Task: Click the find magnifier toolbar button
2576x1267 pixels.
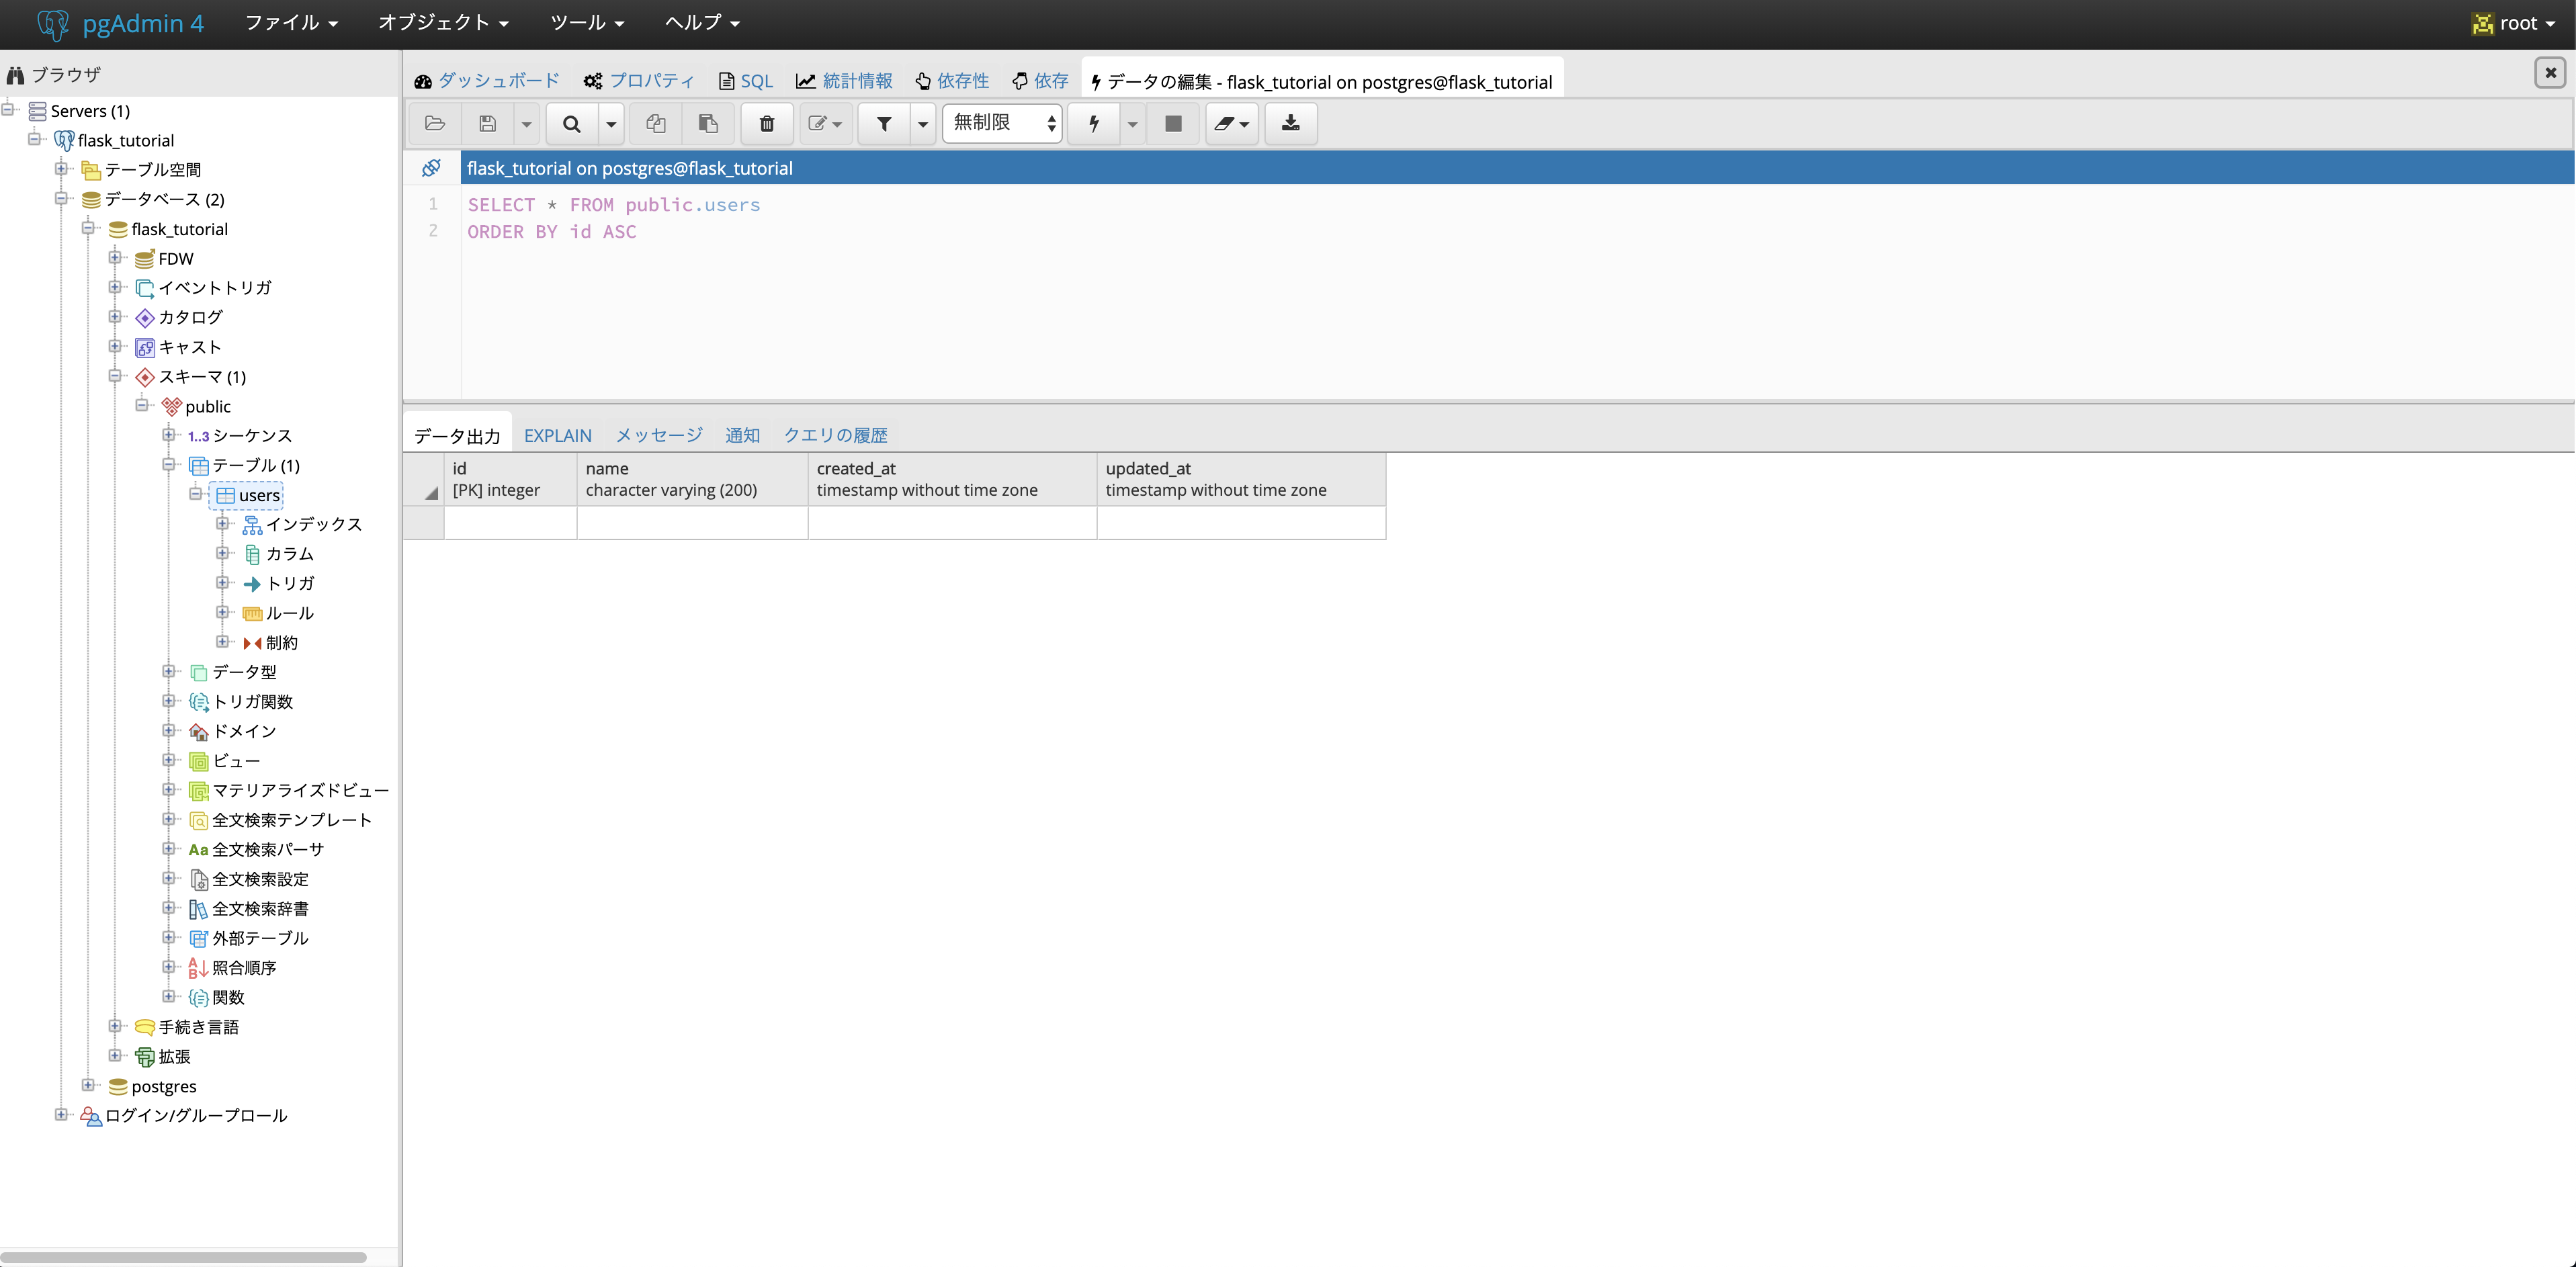Action: (572, 123)
